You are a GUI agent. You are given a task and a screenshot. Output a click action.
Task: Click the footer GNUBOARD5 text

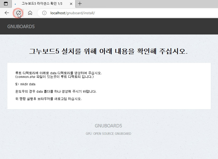coord(108,126)
